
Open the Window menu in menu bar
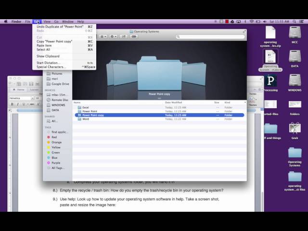tap(67, 22)
